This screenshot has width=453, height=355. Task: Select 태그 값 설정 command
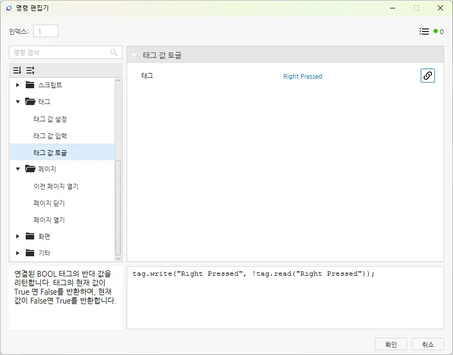click(x=50, y=119)
